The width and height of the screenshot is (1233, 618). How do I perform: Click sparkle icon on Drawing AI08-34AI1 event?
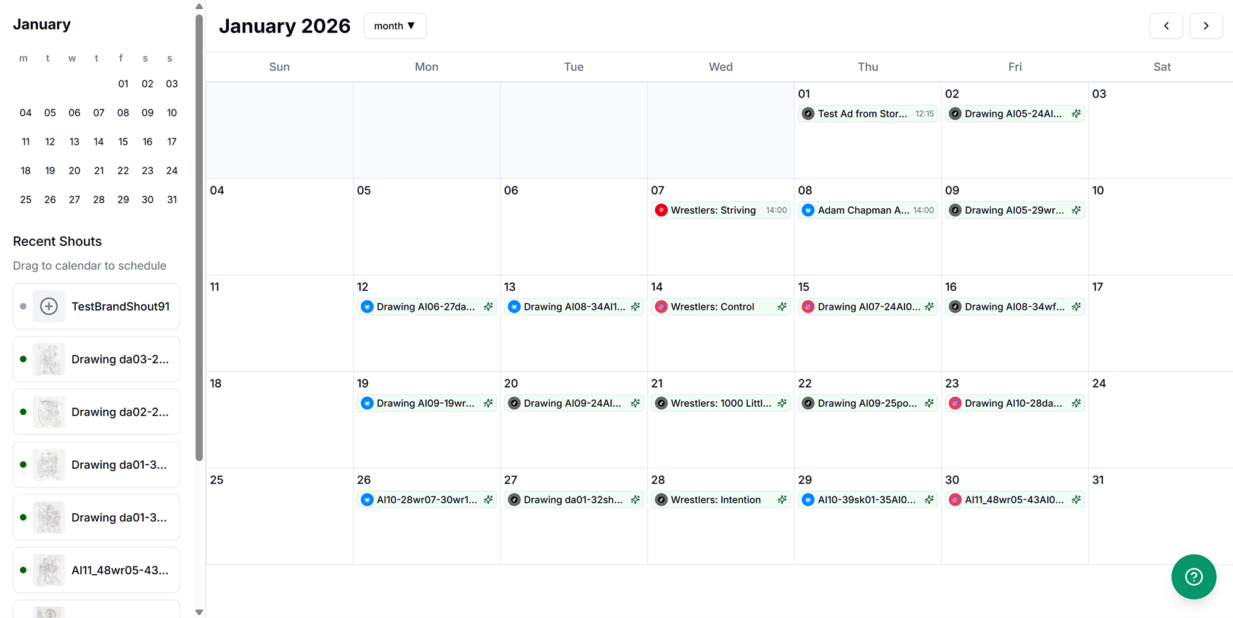pyautogui.click(x=636, y=307)
